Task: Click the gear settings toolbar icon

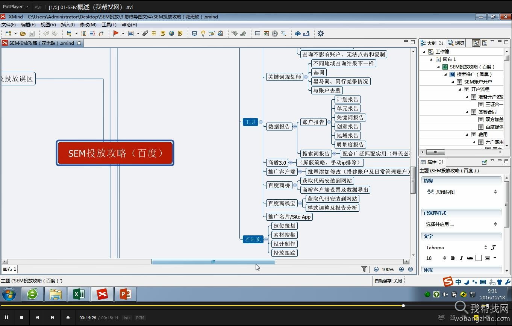Action: 321,33
